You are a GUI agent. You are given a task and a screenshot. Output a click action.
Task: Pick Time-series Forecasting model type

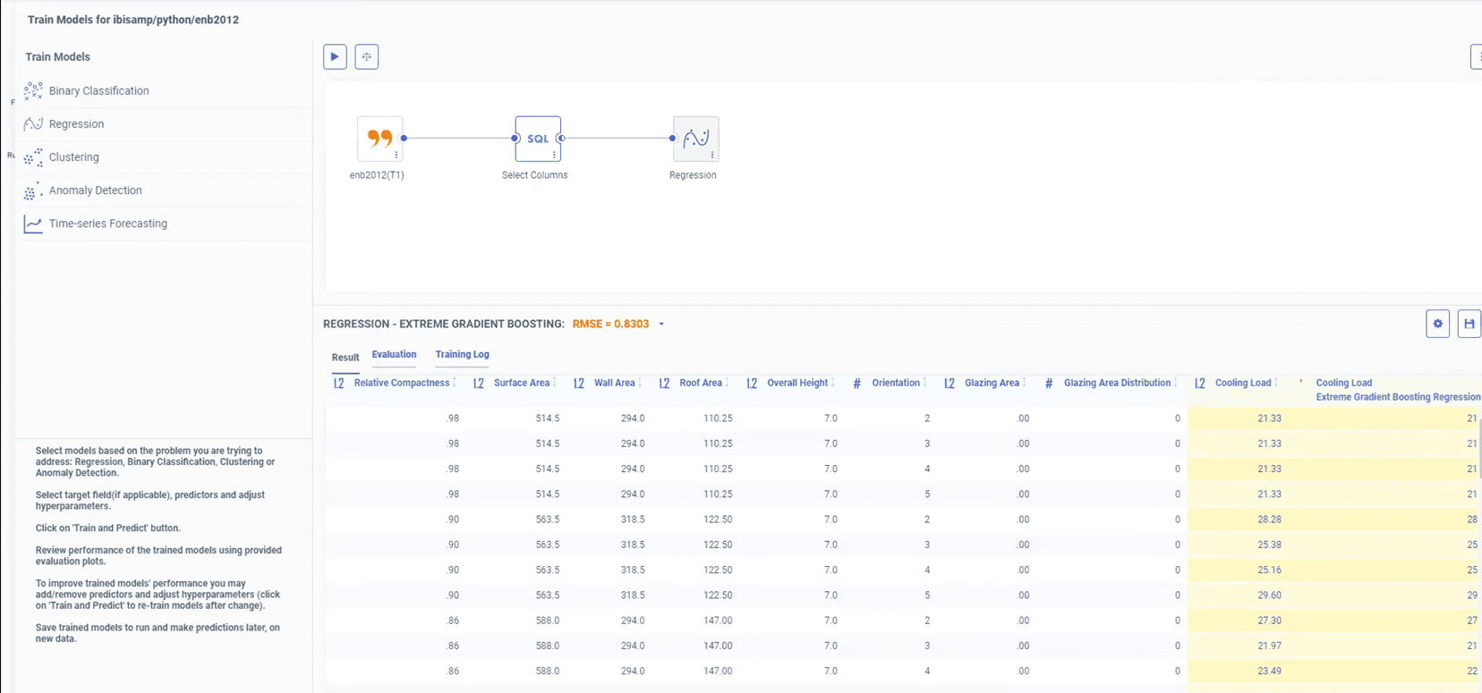pyautogui.click(x=107, y=224)
